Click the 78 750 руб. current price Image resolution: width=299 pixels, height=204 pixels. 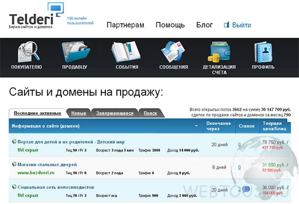pos(273,142)
